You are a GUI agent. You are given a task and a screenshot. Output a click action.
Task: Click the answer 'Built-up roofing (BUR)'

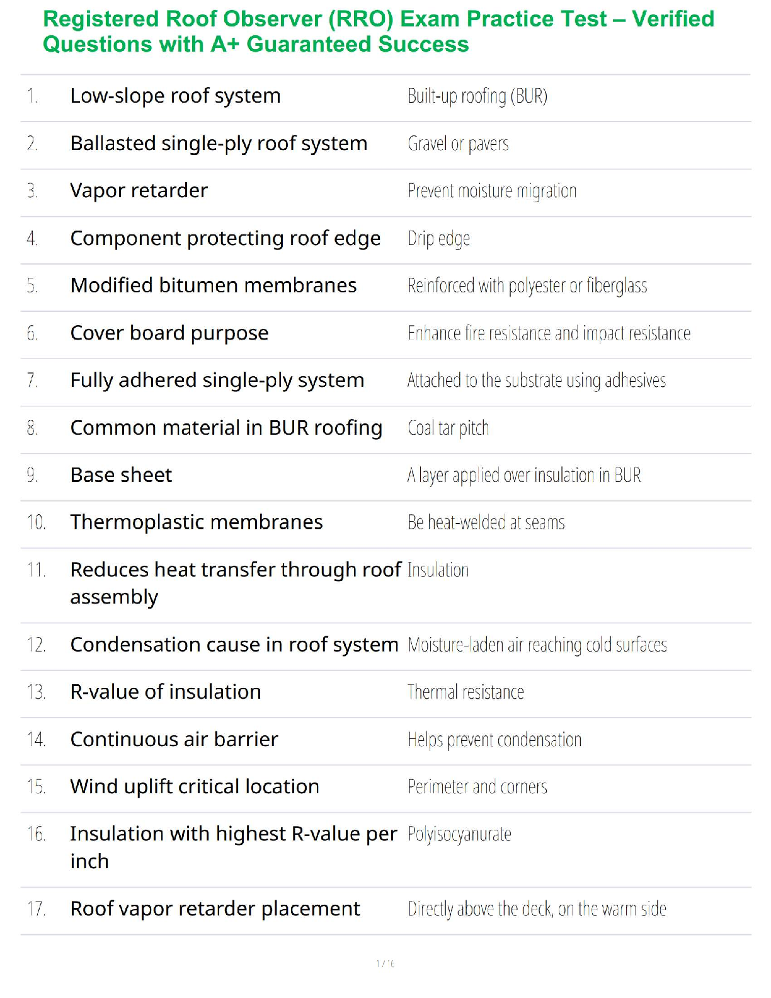(477, 96)
